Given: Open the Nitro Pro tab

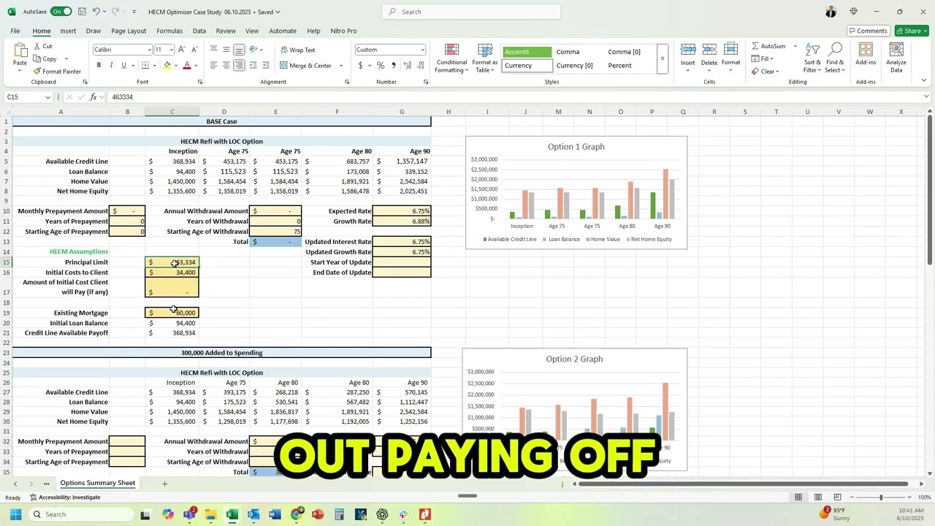Looking at the screenshot, I should click(343, 31).
